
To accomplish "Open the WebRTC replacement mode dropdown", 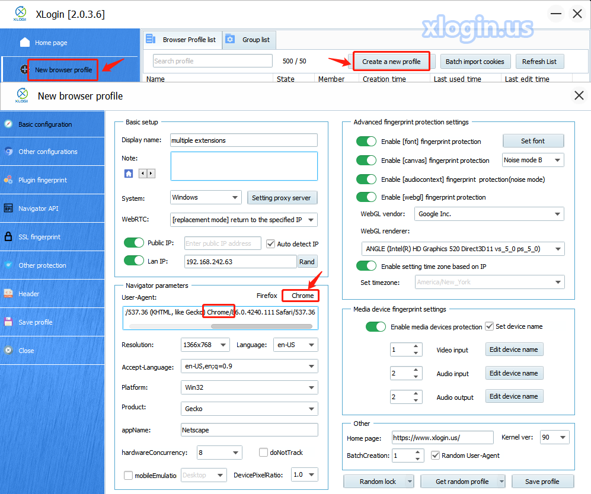I will tap(244, 220).
